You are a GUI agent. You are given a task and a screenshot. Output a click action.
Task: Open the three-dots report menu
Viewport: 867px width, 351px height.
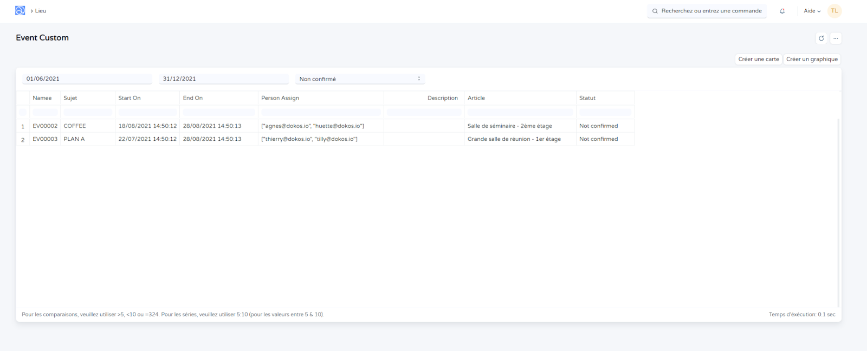pyautogui.click(x=836, y=38)
